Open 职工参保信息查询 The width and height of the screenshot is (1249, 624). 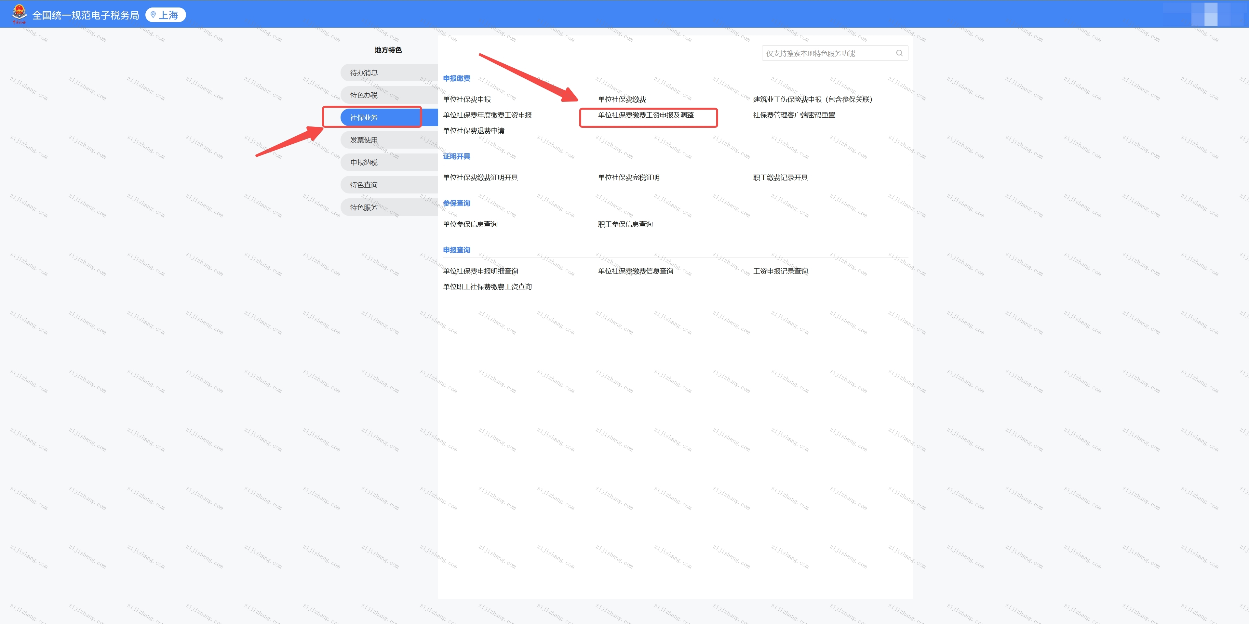point(625,224)
